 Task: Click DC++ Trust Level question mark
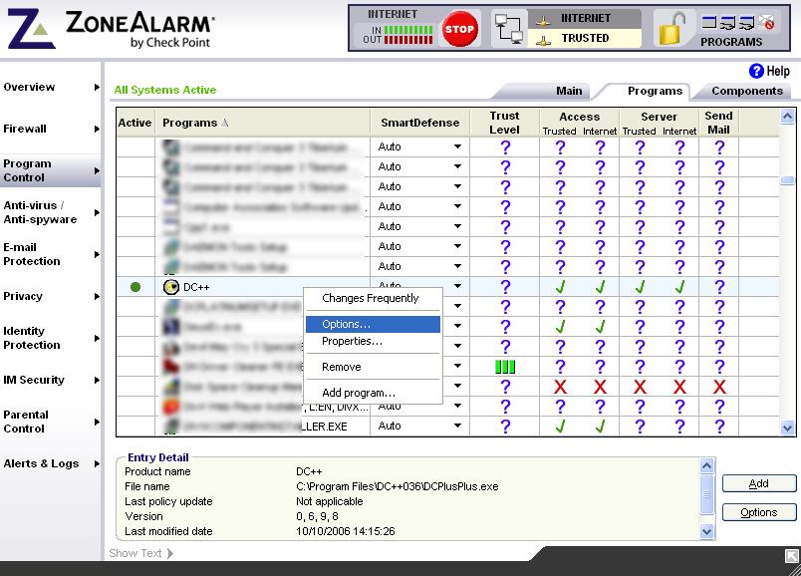[505, 287]
